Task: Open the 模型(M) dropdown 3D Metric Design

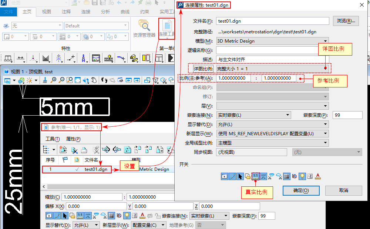Action: tap(273, 41)
